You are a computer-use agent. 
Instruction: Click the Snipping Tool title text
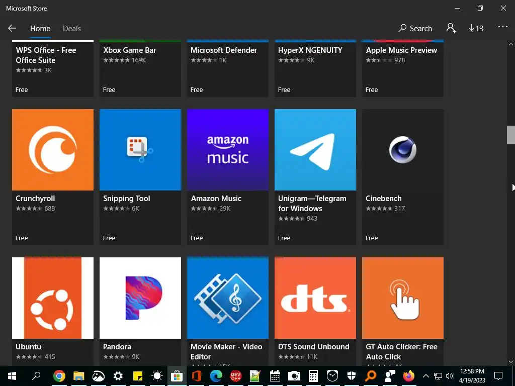(126, 199)
